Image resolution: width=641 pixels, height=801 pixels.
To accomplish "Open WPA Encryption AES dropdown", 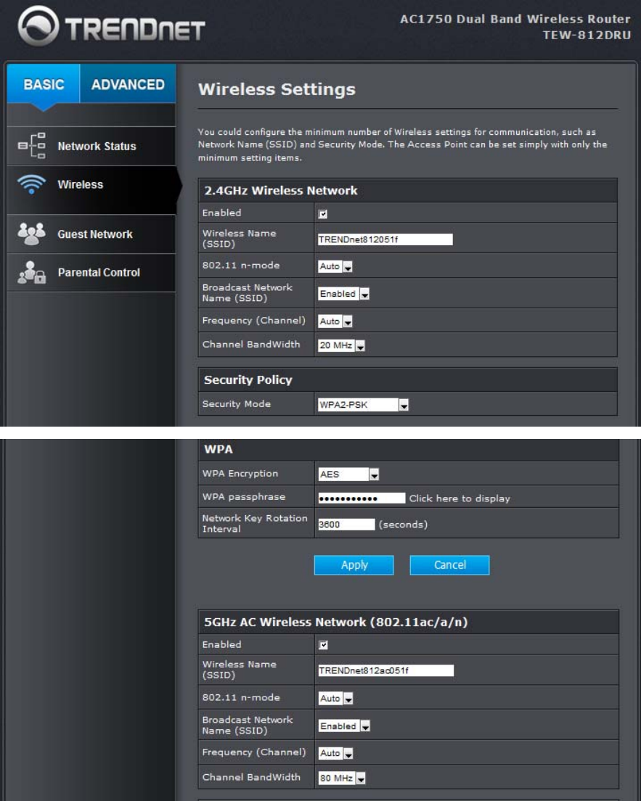I will (348, 474).
